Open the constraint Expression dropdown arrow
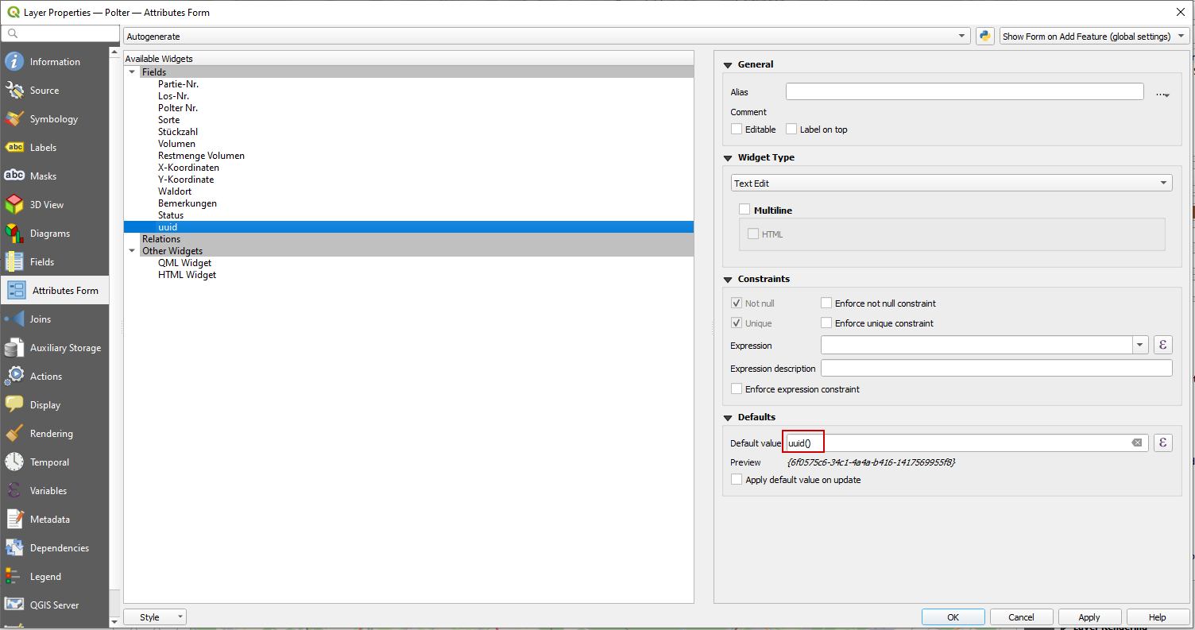This screenshot has height=630, width=1195. pos(1141,346)
